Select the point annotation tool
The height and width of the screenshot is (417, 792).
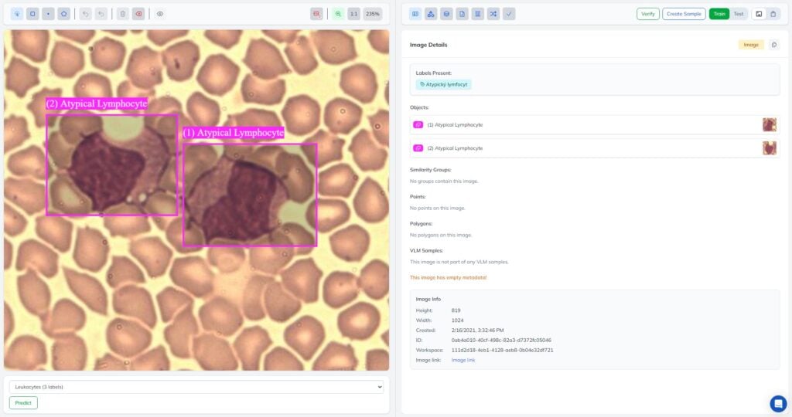(x=48, y=14)
